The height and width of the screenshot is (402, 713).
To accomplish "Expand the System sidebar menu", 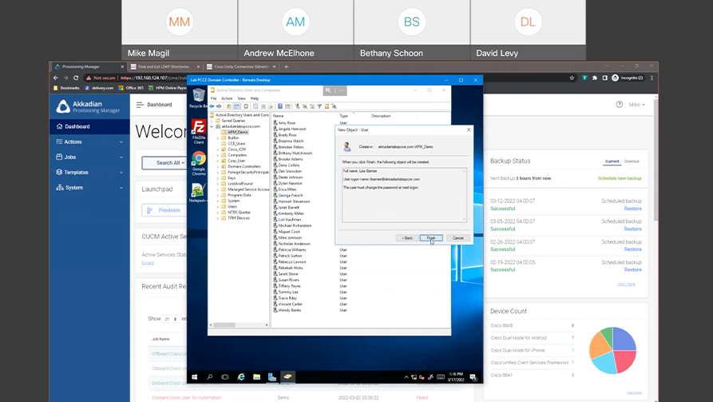I will 89,188.
